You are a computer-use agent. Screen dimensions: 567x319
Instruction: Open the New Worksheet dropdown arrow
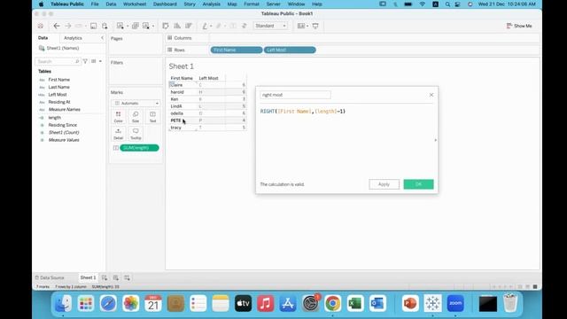127,26
